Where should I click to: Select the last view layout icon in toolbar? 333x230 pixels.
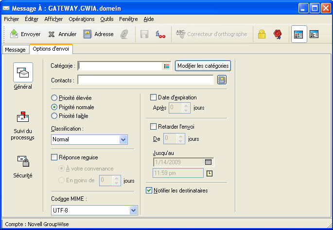coord(314,34)
